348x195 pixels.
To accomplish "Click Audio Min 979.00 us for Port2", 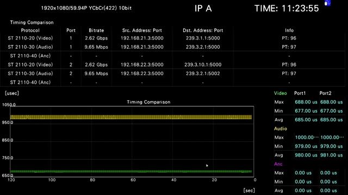I will point(331,146).
